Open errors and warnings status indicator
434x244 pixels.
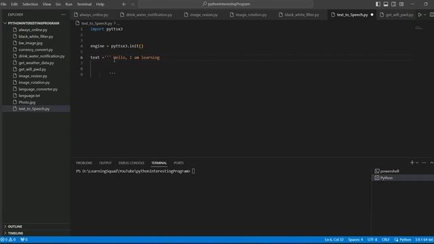click(x=8, y=239)
